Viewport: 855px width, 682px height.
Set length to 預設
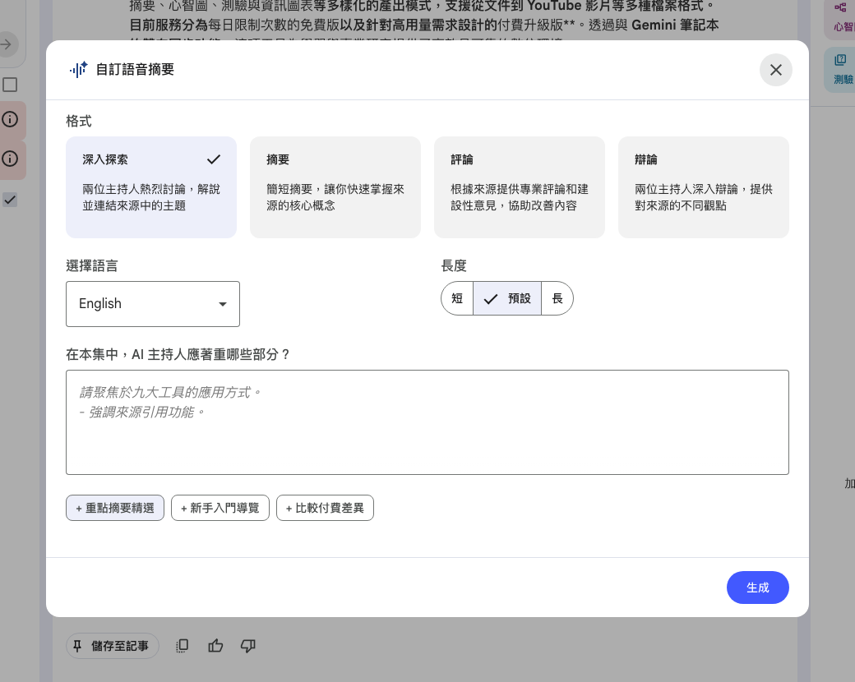coord(507,298)
